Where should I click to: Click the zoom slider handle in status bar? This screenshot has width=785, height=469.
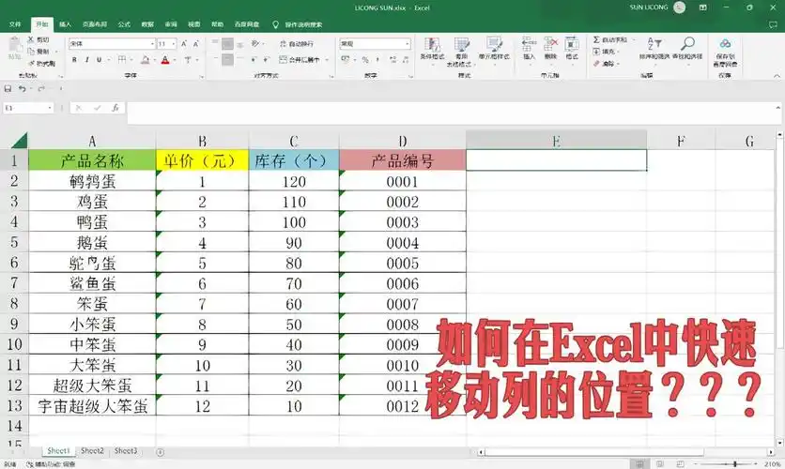[735, 464]
